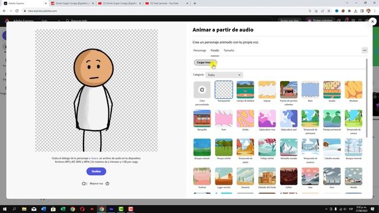This screenshot has width=379, height=213.
Task: Select the Bosque soleado background
Action: pos(202,147)
